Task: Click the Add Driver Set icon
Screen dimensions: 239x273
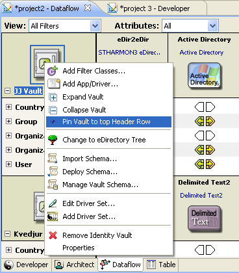Action: point(53,216)
